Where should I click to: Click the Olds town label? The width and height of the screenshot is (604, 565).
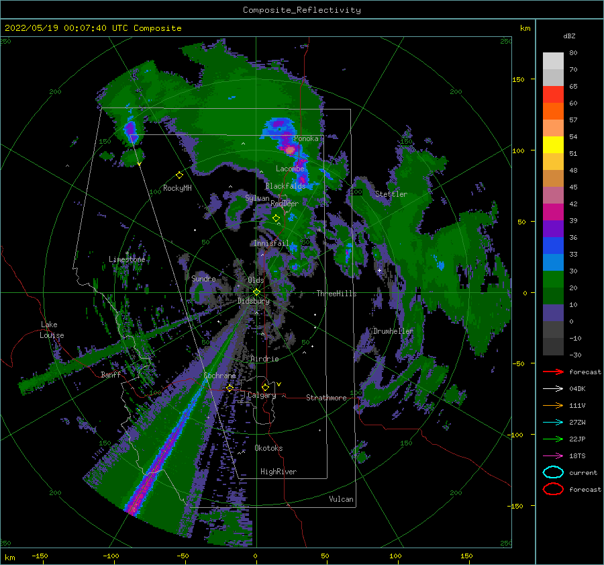coord(256,280)
